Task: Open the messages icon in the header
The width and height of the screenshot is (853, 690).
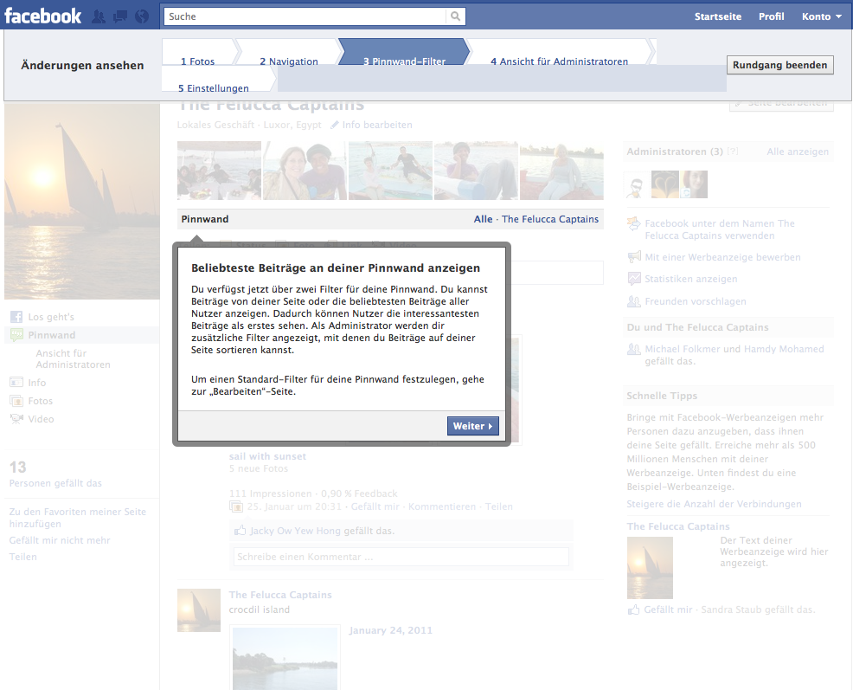Action: coord(120,16)
